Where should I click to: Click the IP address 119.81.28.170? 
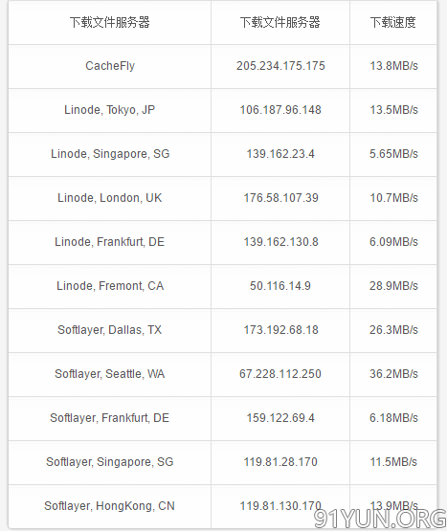point(280,462)
